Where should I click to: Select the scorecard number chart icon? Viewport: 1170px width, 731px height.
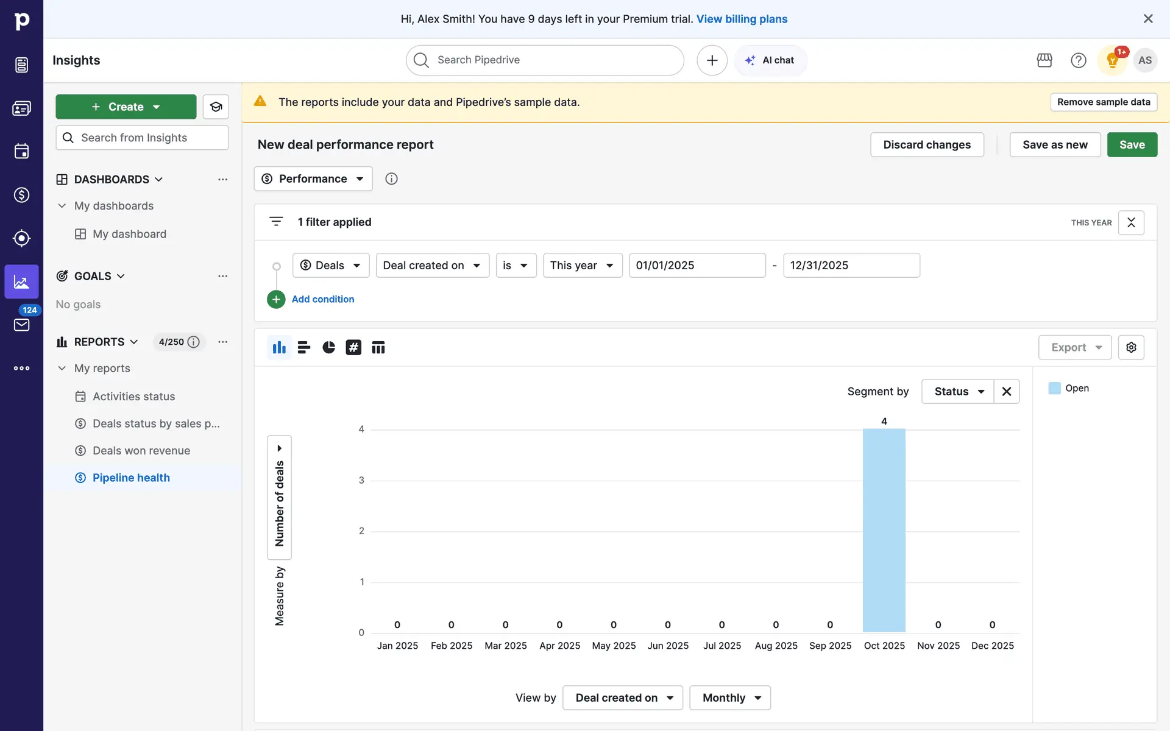[x=353, y=347]
